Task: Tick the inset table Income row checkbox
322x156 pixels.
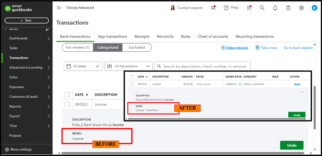Action: coord(132,84)
